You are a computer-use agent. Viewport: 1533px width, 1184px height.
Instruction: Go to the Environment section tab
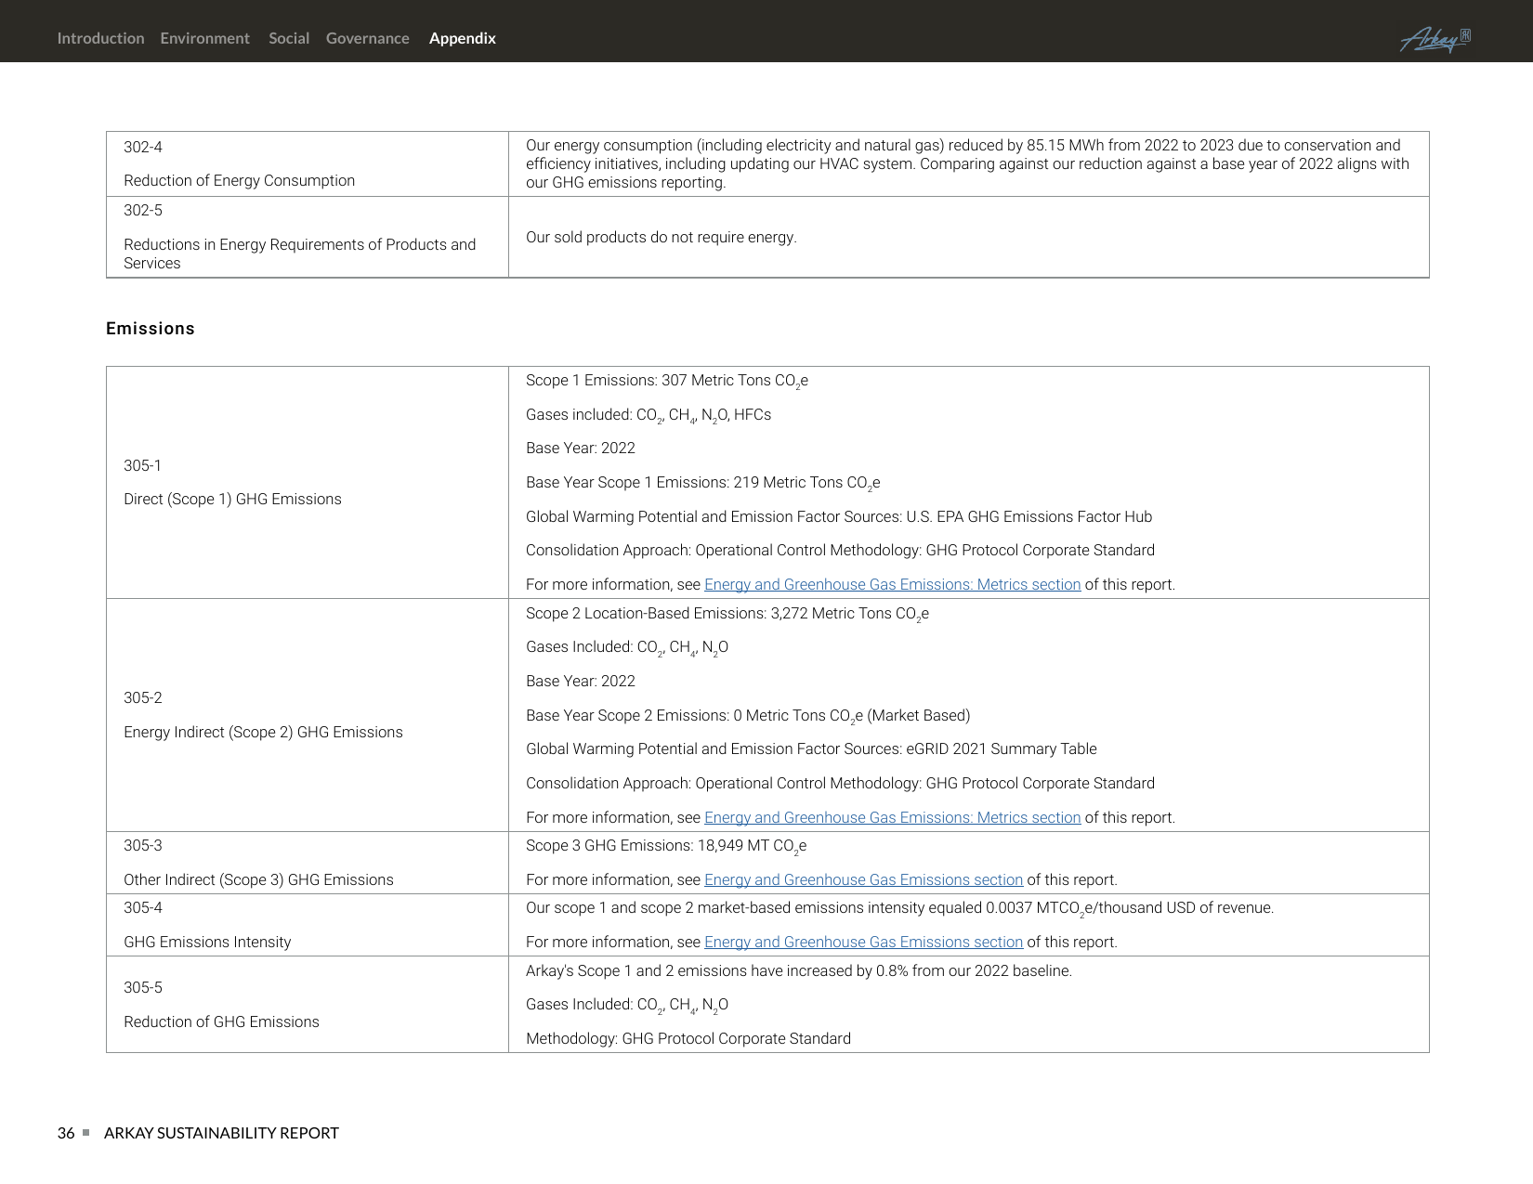(204, 38)
